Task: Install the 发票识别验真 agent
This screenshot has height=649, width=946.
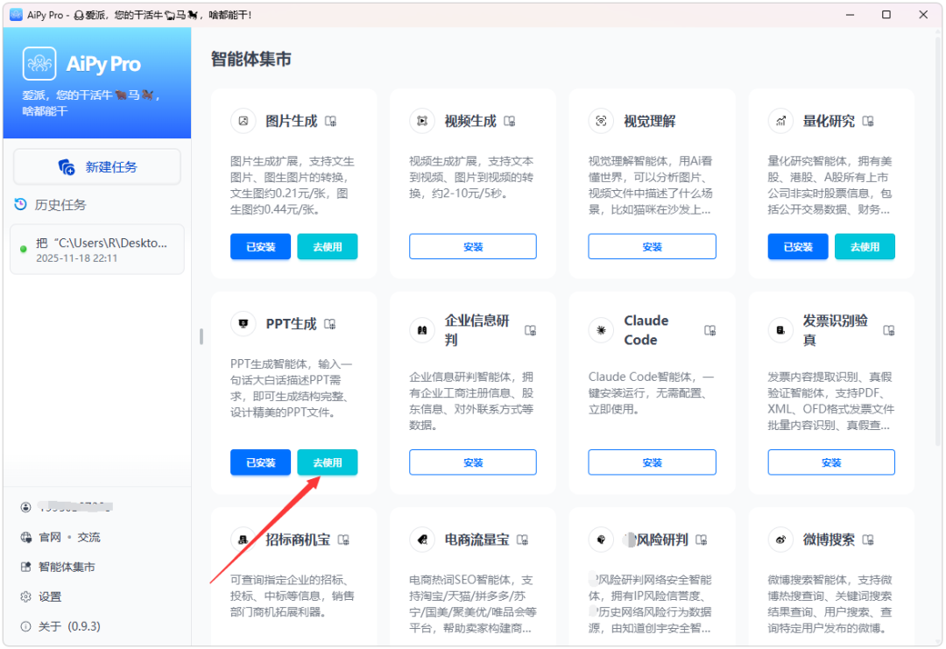Action: (x=831, y=462)
